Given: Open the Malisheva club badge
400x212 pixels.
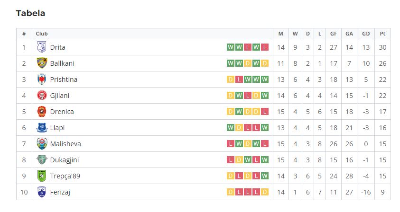Looking at the screenshot, I should 42,143.
